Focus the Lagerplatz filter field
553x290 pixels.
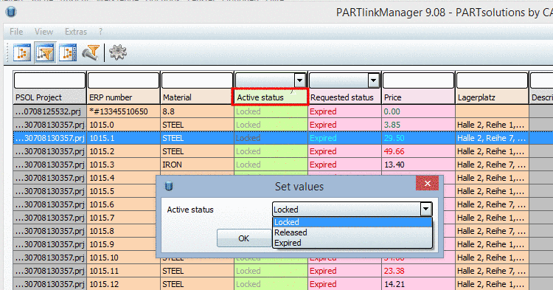[492, 80]
